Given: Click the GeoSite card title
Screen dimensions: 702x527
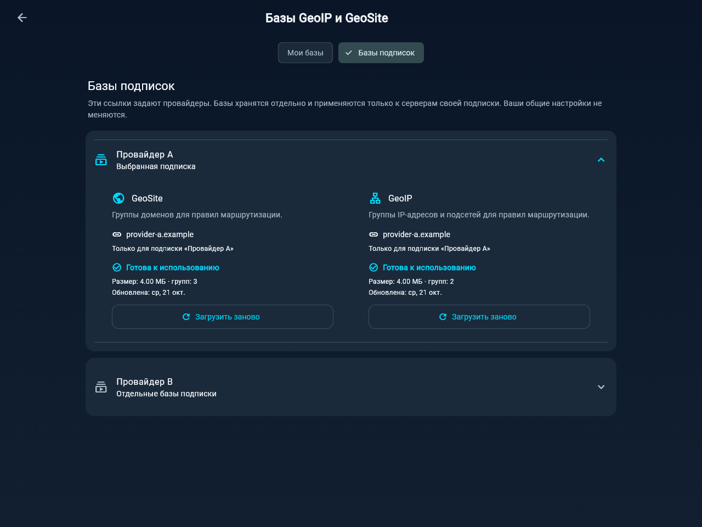Looking at the screenshot, I should click(147, 198).
